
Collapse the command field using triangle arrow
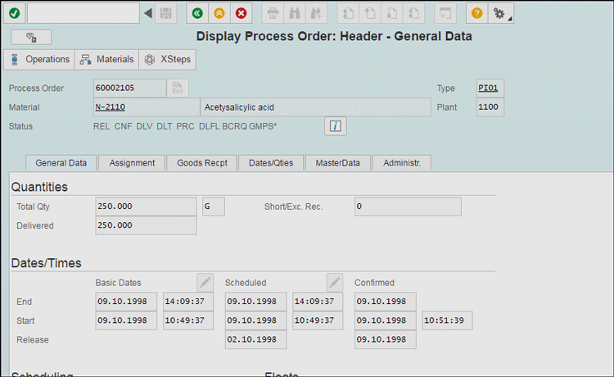pyautogui.click(x=148, y=13)
